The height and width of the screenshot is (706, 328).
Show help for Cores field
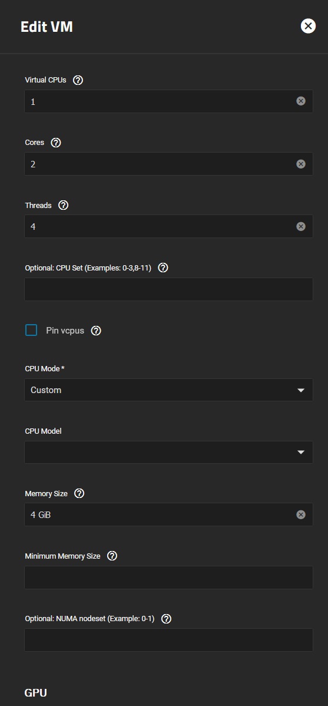click(56, 143)
